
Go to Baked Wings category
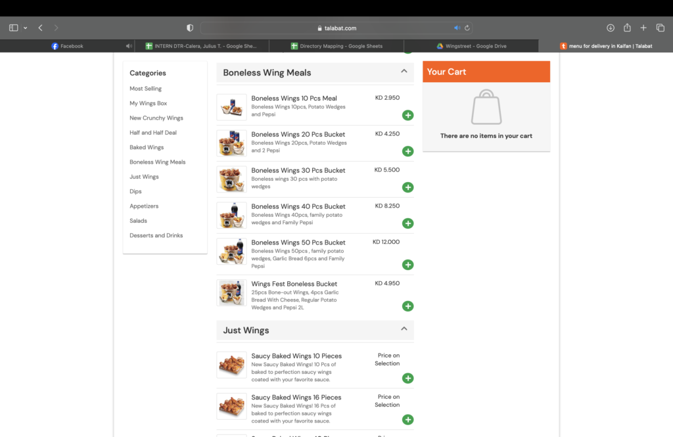point(147,147)
